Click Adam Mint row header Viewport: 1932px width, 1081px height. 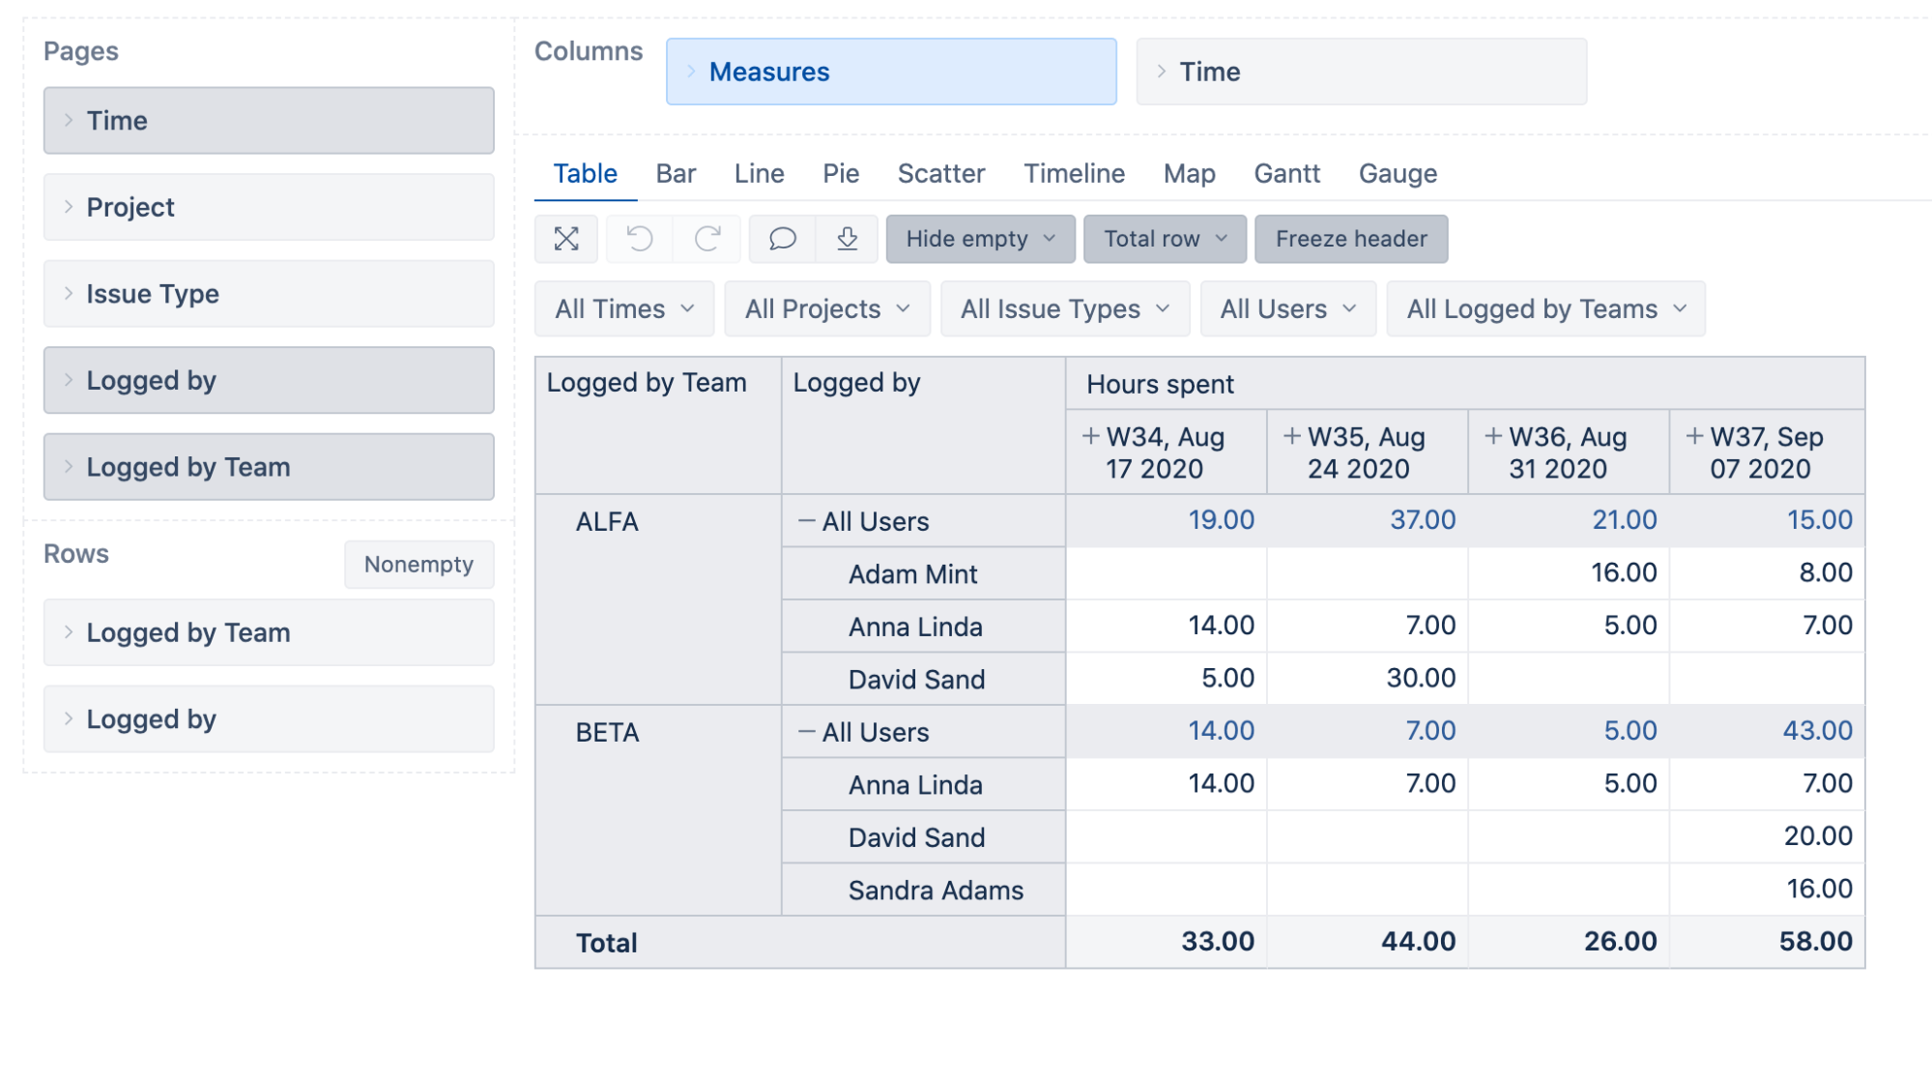[x=924, y=574]
